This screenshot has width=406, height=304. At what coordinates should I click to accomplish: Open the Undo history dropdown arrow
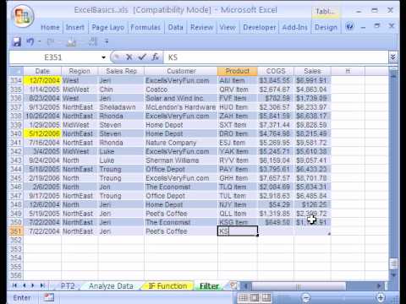(40, 42)
